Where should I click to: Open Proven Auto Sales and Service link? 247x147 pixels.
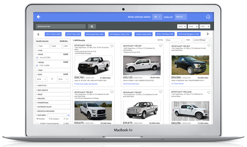tap(86, 84)
